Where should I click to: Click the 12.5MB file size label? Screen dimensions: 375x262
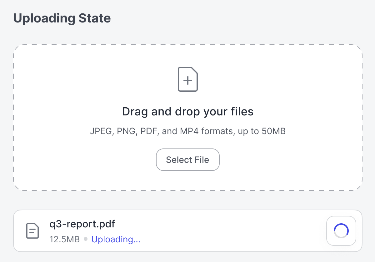[64, 240]
